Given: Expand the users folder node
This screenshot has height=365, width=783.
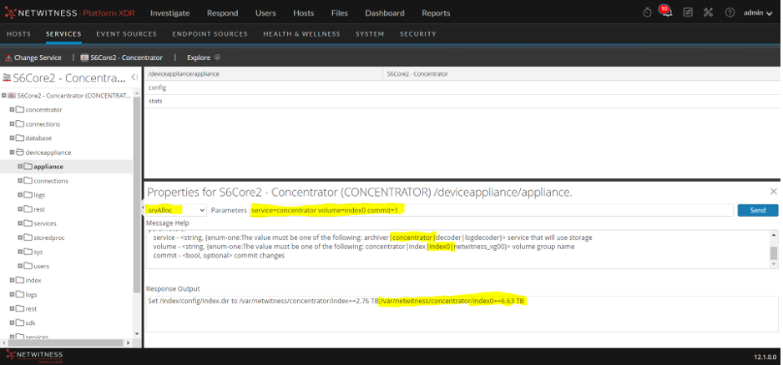Looking at the screenshot, I should coord(20,266).
